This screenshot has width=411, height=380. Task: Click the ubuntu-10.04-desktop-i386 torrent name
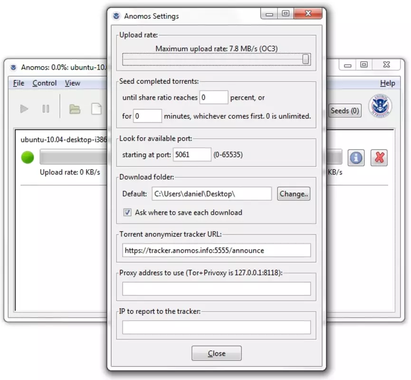(x=64, y=140)
